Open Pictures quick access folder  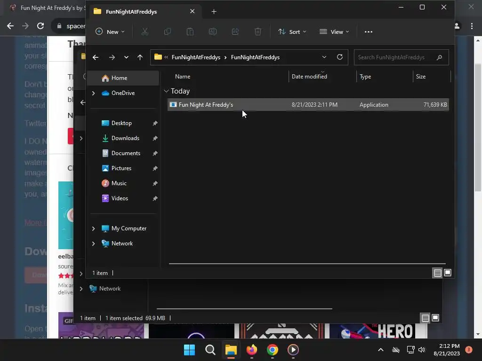[x=121, y=168]
